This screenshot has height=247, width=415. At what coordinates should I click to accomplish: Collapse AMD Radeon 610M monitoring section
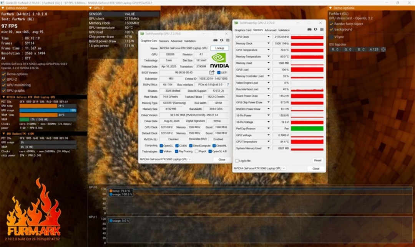point(3,134)
